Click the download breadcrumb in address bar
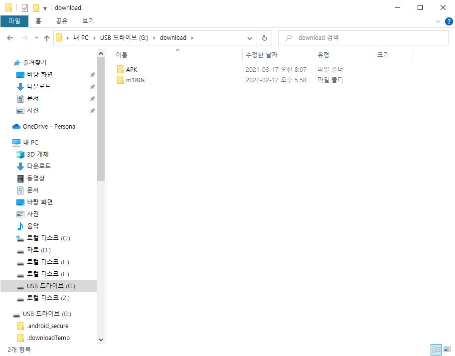This screenshot has height=356, width=455. [173, 38]
